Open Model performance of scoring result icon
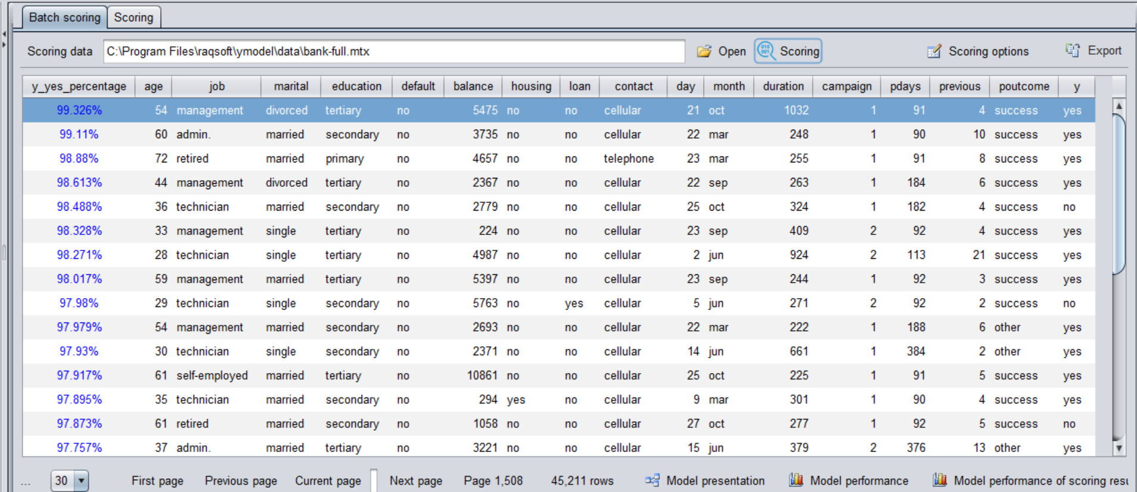Viewport: 1137px width, 492px height. tap(940, 480)
